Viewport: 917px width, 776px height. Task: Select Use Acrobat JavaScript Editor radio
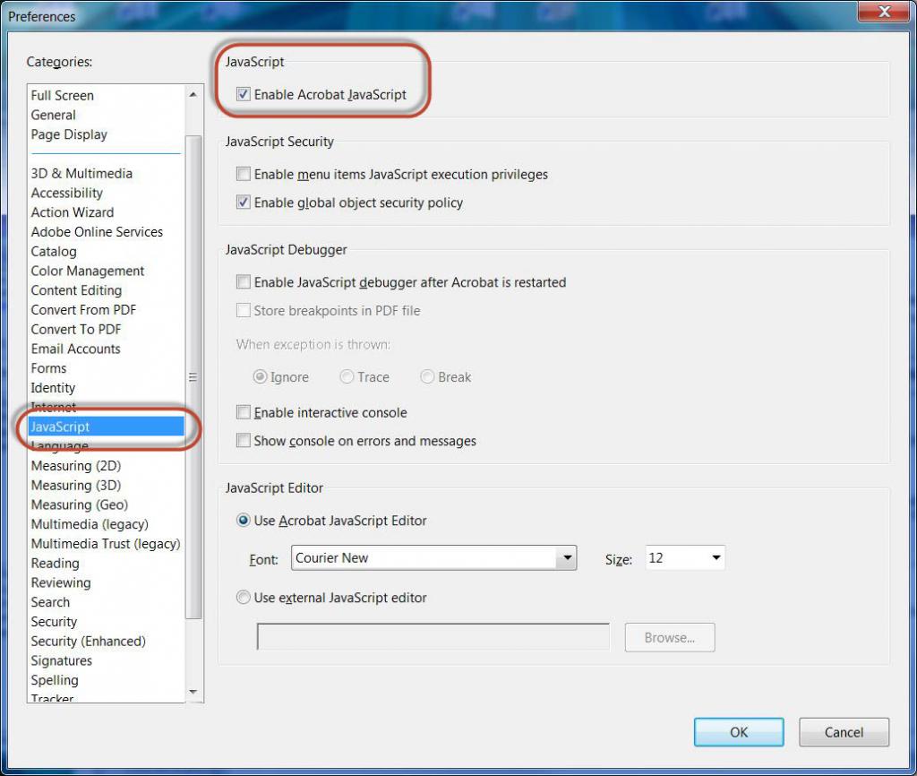point(244,521)
